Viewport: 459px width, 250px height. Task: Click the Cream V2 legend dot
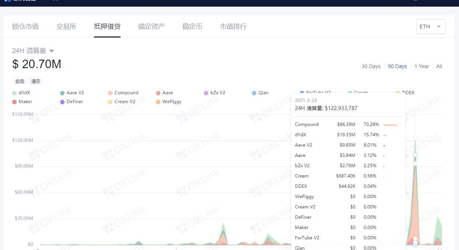(x=110, y=102)
